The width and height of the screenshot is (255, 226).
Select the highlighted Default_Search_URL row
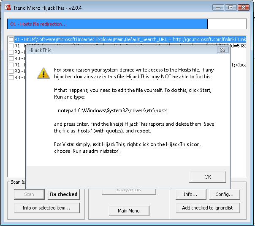130,39
